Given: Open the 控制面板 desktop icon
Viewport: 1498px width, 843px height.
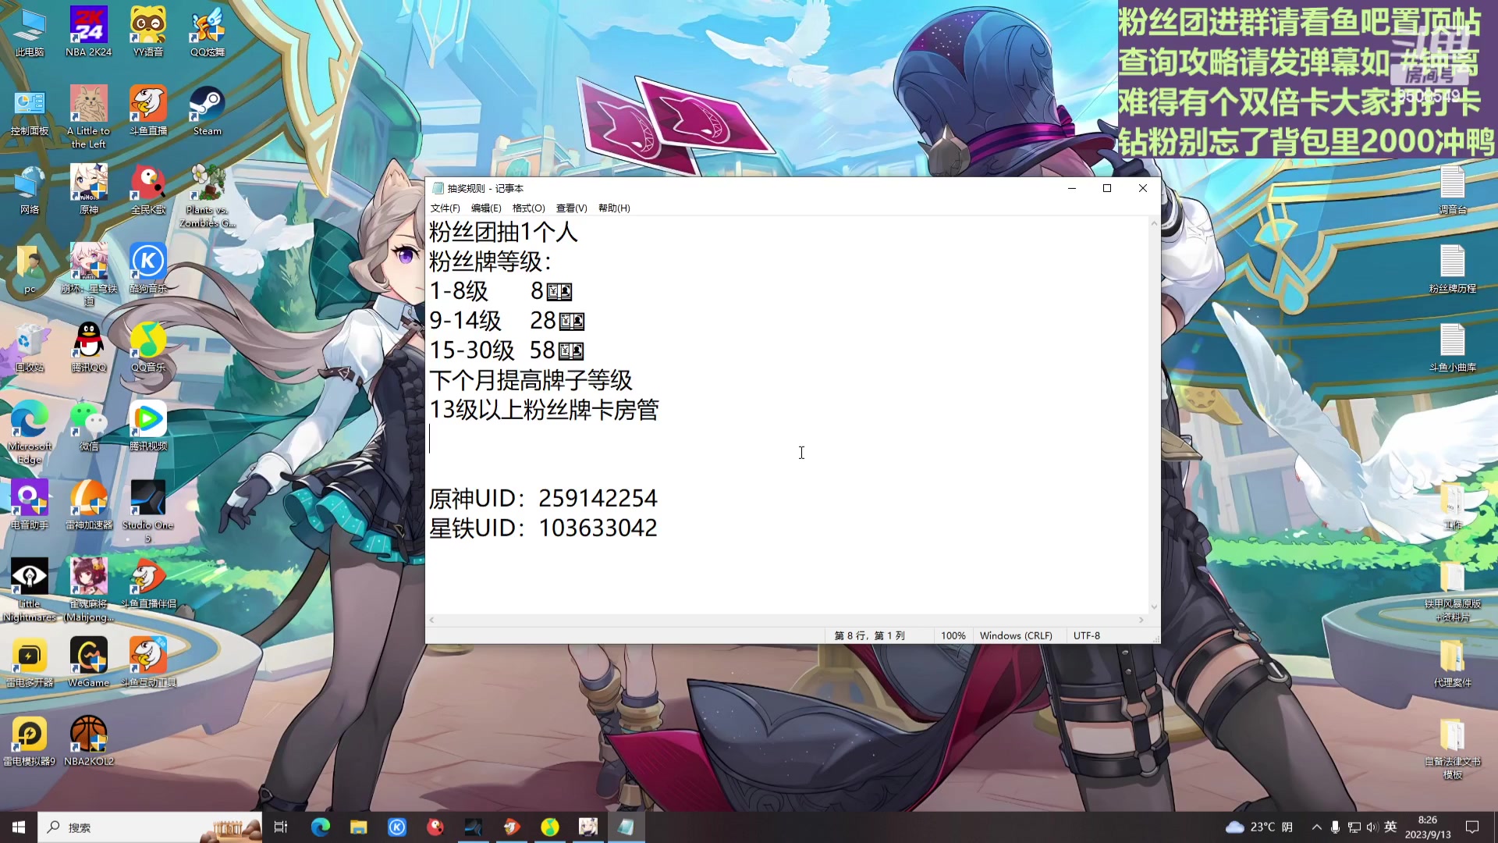Looking at the screenshot, I should point(30,111).
